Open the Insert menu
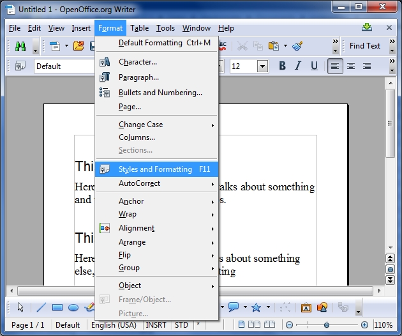This screenshot has height=336, width=402. coord(81,28)
